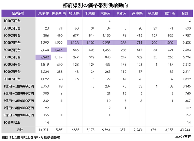Click the 価格帯 header cell

tap(18, 13)
